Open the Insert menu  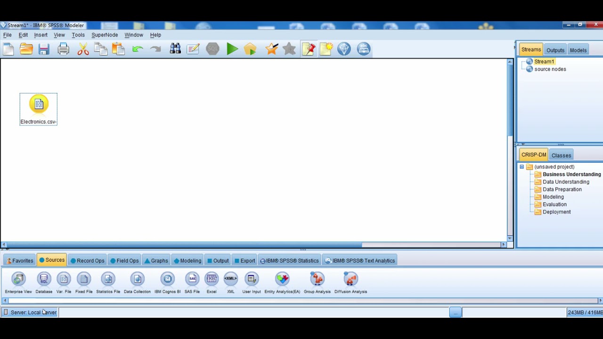(x=41, y=35)
